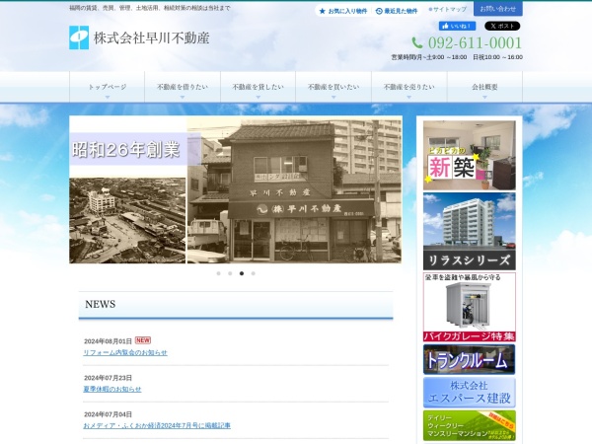This screenshot has width=592, height=444.
Task: Click the phone number 092-611-0001
Action: [x=475, y=42]
